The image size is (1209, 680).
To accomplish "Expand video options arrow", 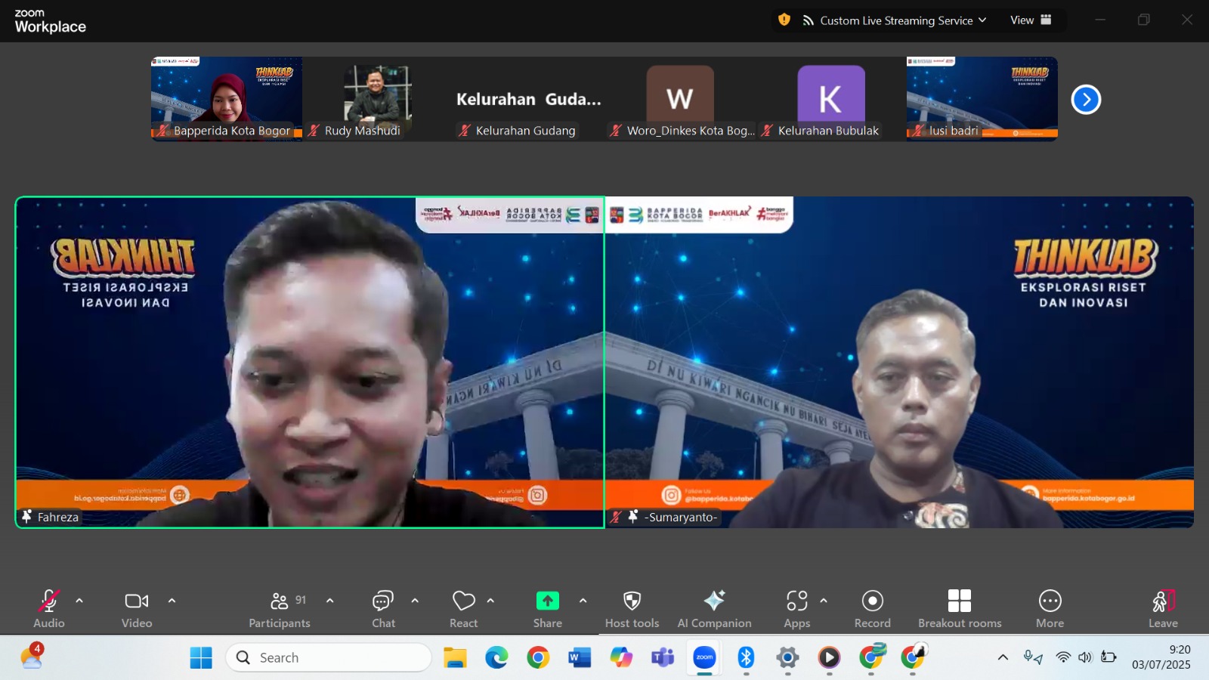I will pyautogui.click(x=172, y=601).
